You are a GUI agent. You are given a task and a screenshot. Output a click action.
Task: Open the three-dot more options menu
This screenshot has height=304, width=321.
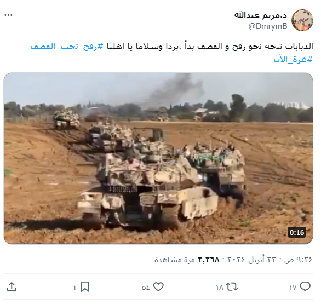coord(8,15)
